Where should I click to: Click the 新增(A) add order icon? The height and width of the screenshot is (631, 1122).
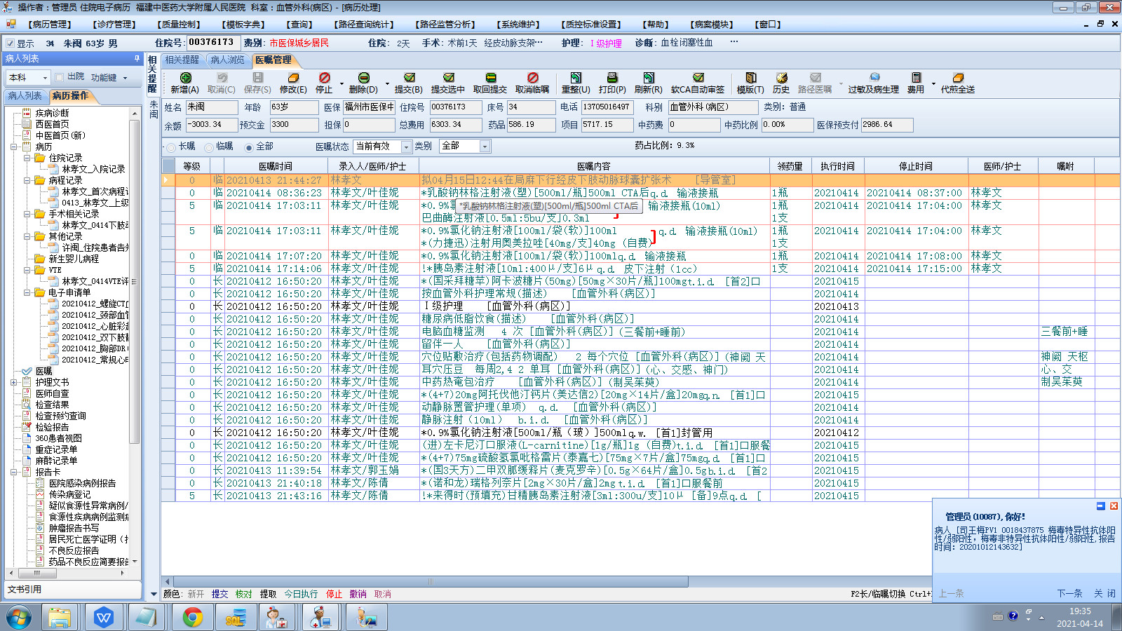185,78
